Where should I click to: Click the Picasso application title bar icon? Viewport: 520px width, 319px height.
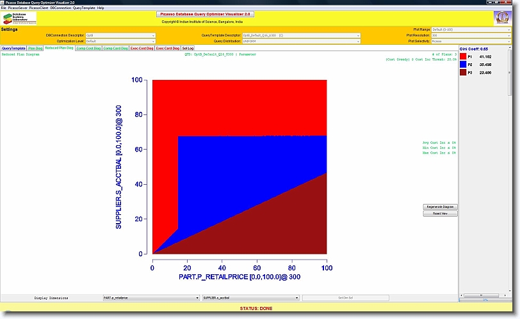pos(3,3)
